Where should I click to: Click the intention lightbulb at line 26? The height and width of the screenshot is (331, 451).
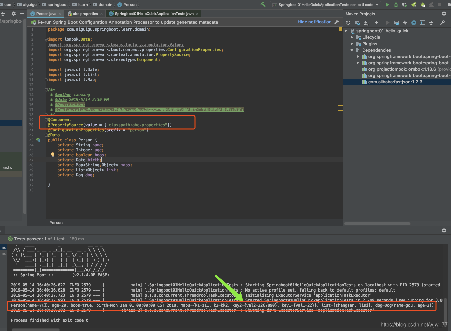coord(53,155)
